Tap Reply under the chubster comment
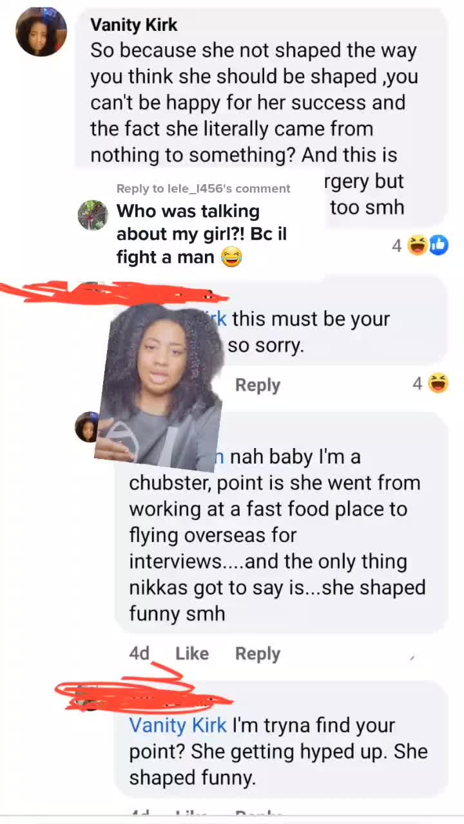464x824 pixels. [x=258, y=653]
